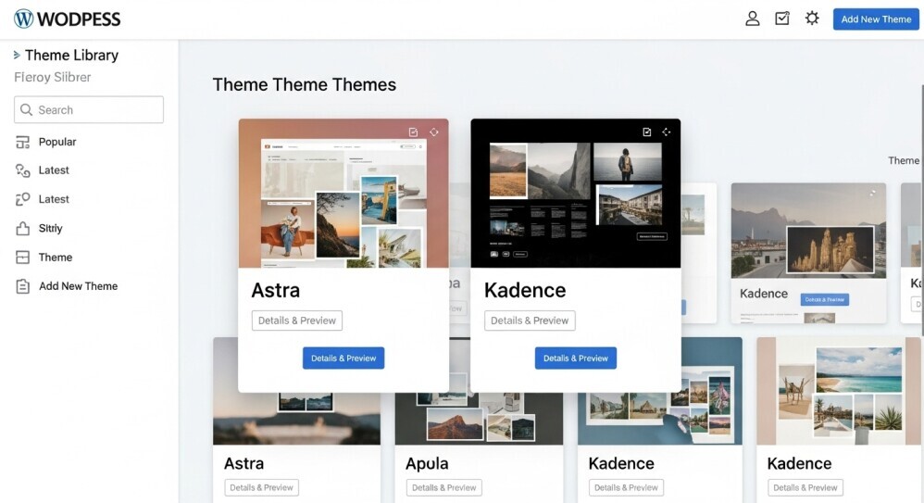This screenshot has height=503, width=924.
Task: Click Details & Preview on bottom Astra card
Action: point(262,487)
